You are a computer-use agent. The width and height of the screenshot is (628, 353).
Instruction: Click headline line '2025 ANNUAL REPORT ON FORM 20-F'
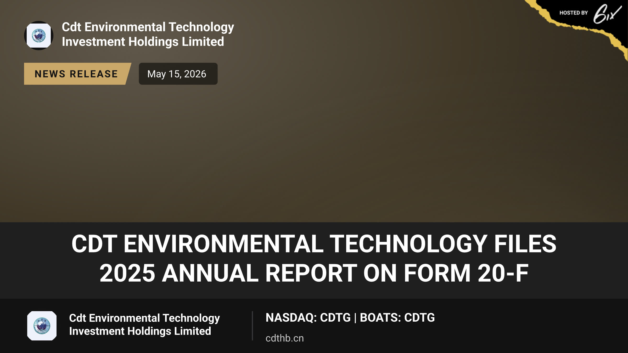coord(314,273)
